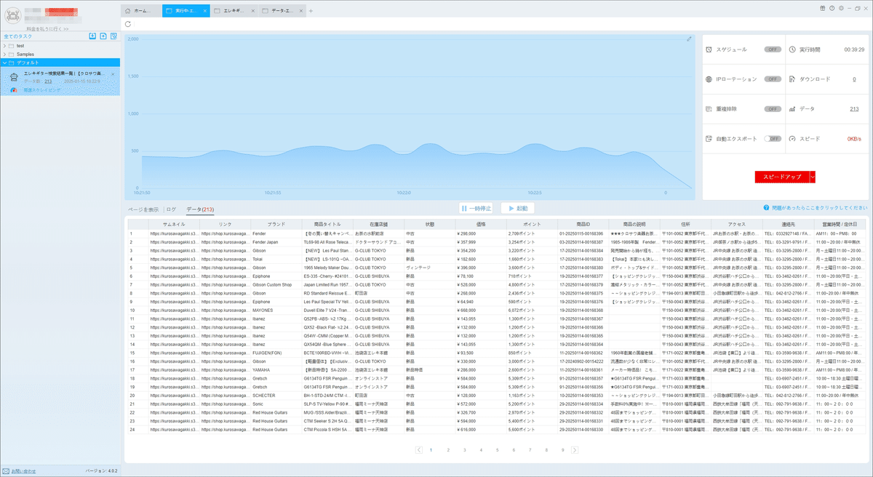
Task: Open the 料金を払うに行く link
Action: (47, 28)
